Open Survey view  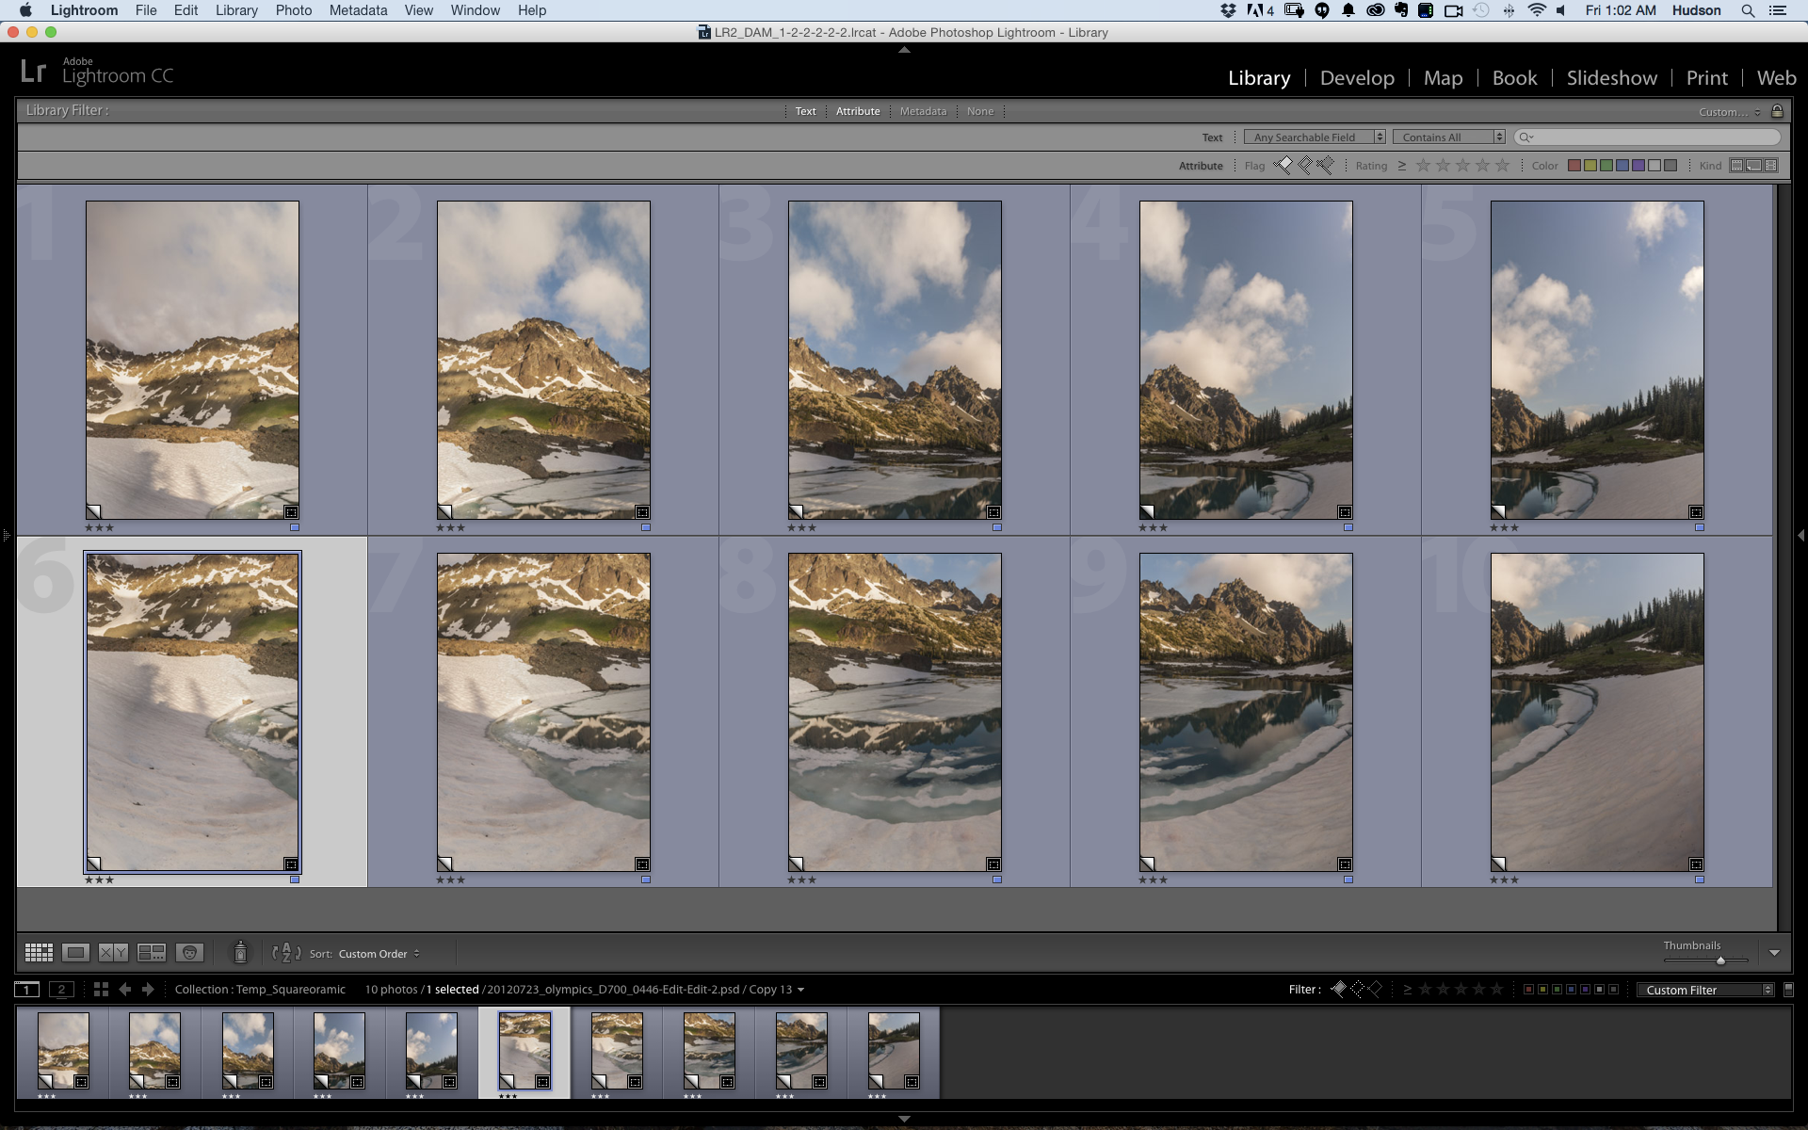[152, 953]
